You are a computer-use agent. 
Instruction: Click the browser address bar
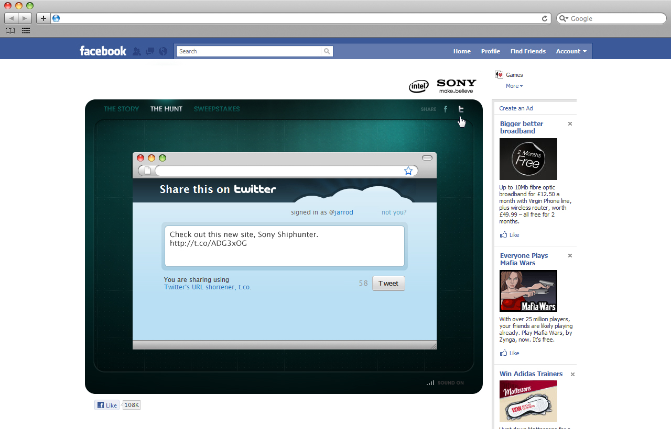point(300,18)
